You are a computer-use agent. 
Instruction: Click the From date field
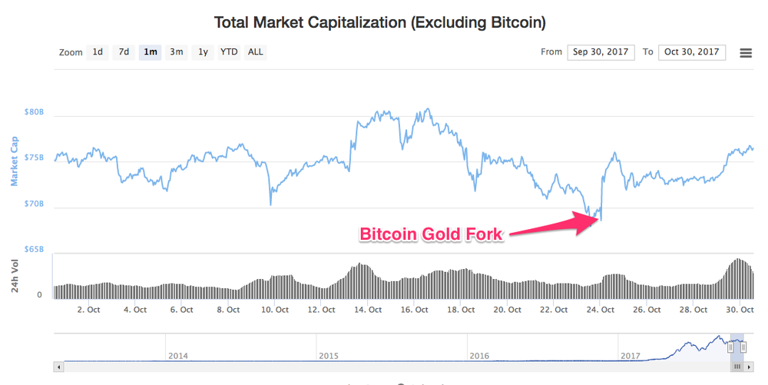(x=601, y=52)
